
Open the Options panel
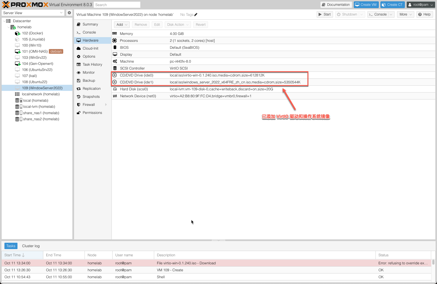point(93,57)
